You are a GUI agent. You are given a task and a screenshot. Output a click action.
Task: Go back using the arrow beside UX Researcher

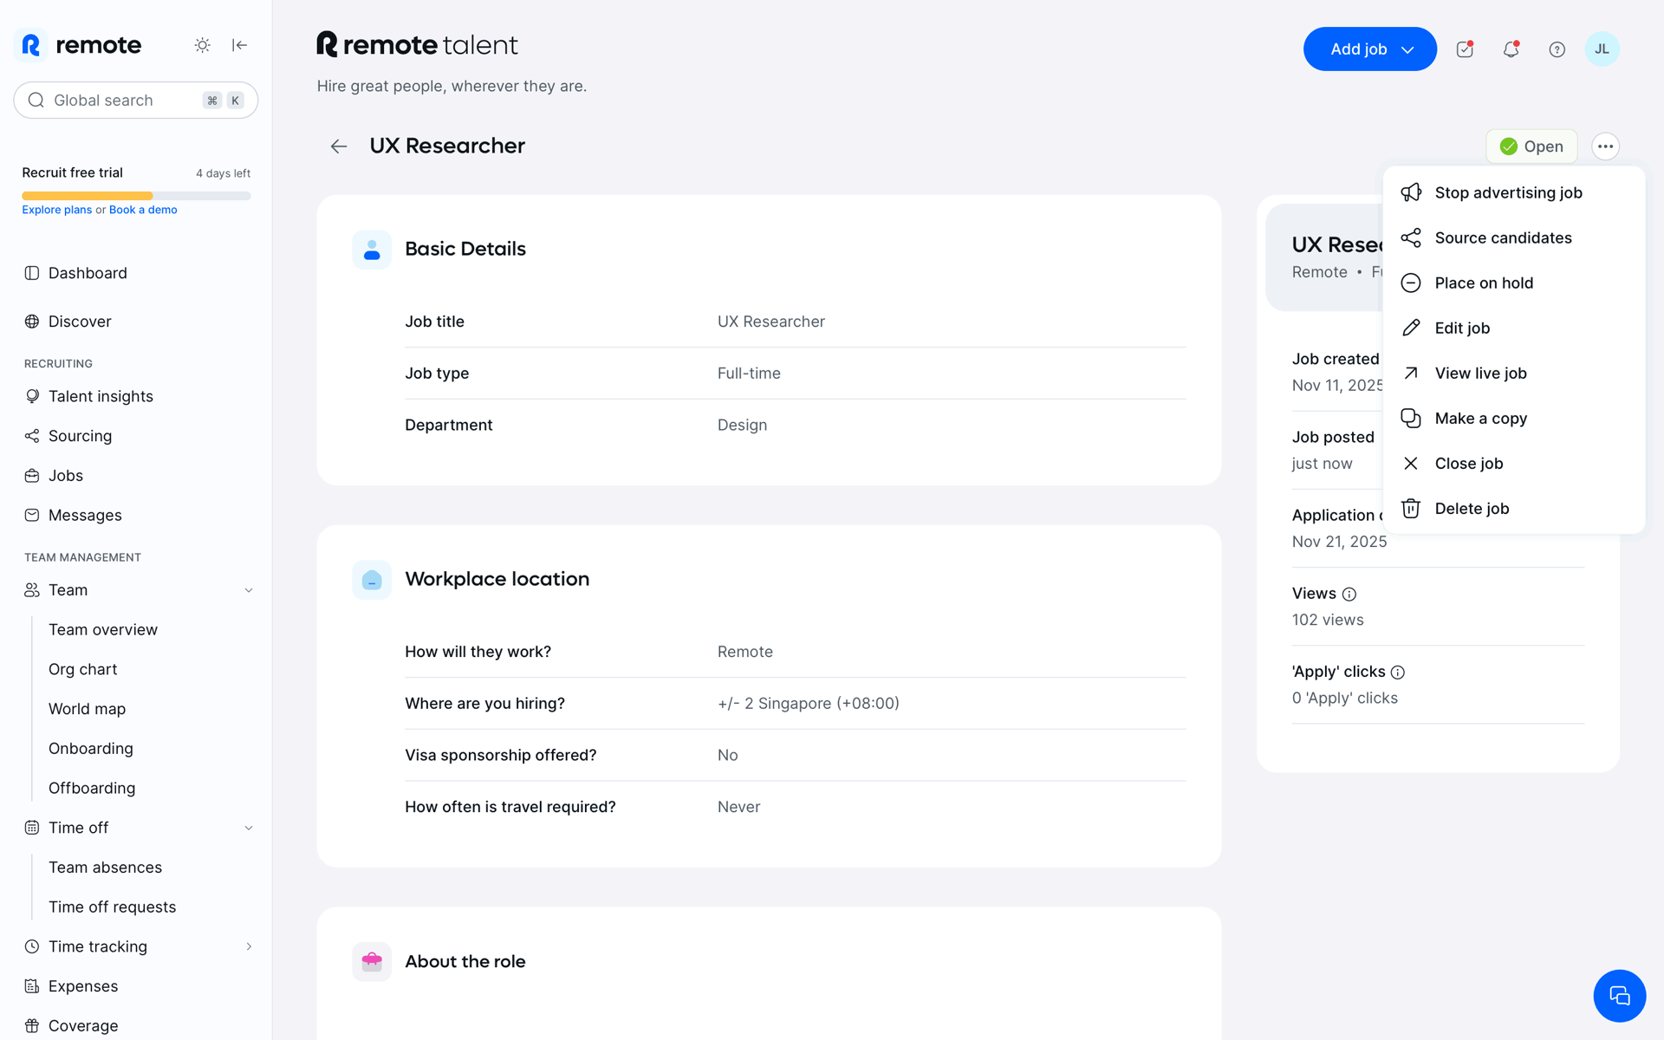coord(339,146)
